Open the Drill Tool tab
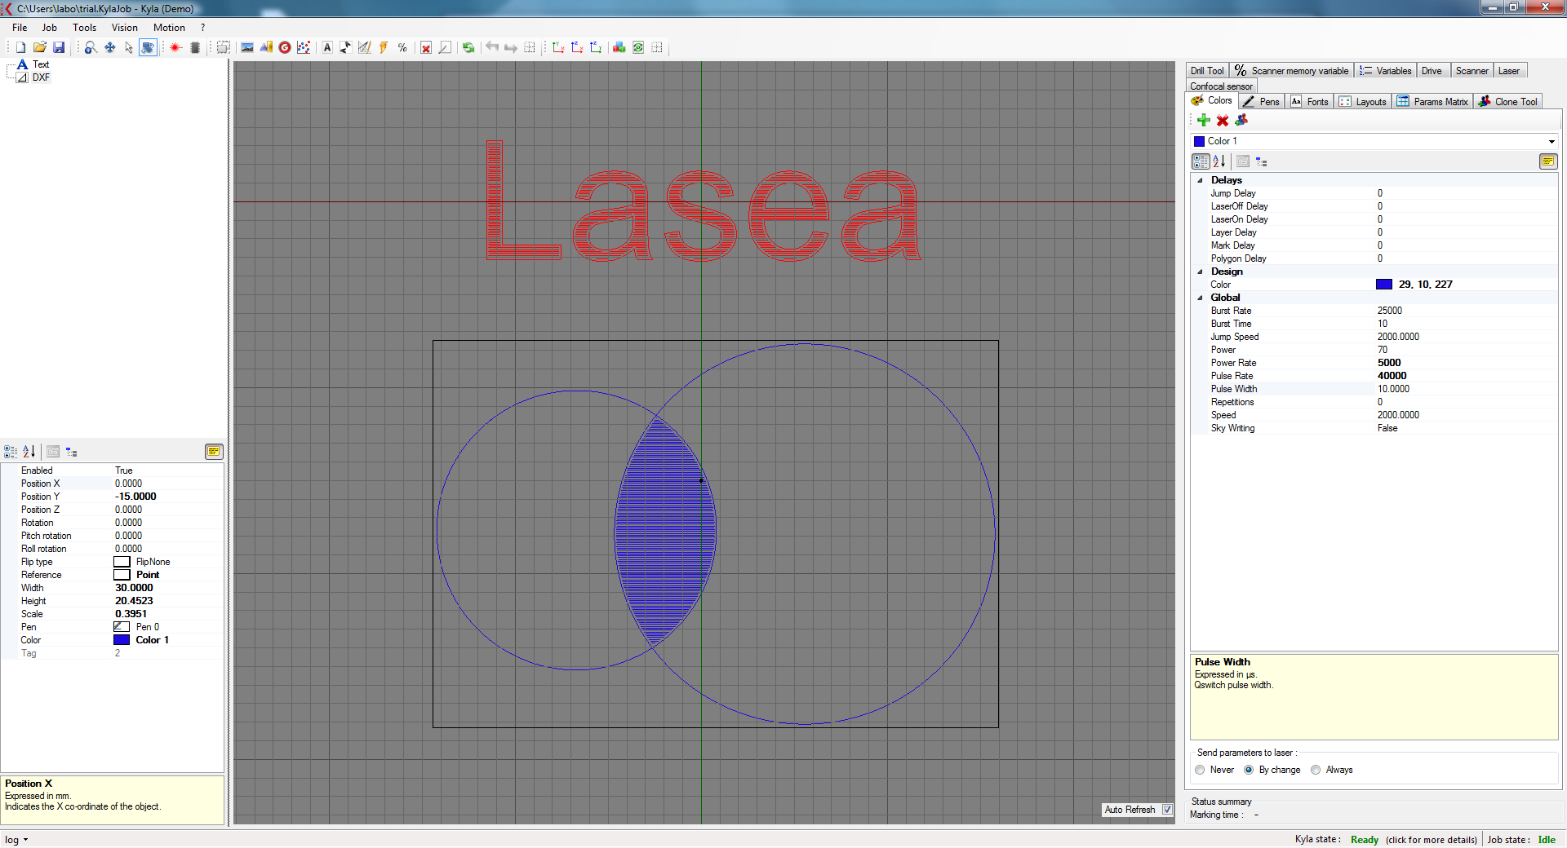This screenshot has height=848, width=1567. pos(1207,70)
